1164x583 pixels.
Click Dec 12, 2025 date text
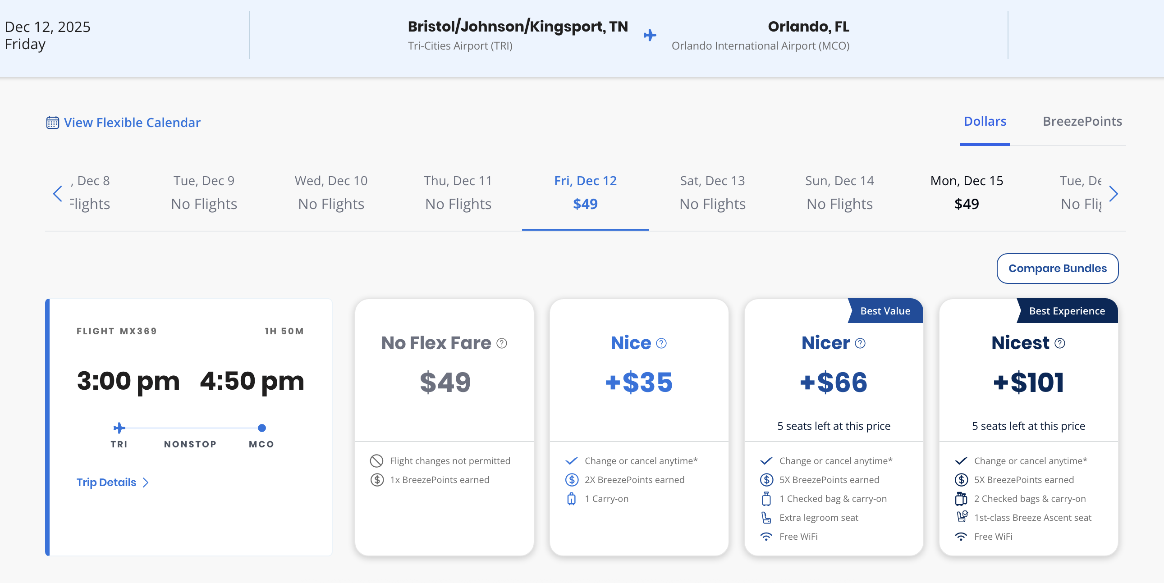pos(47,27)
